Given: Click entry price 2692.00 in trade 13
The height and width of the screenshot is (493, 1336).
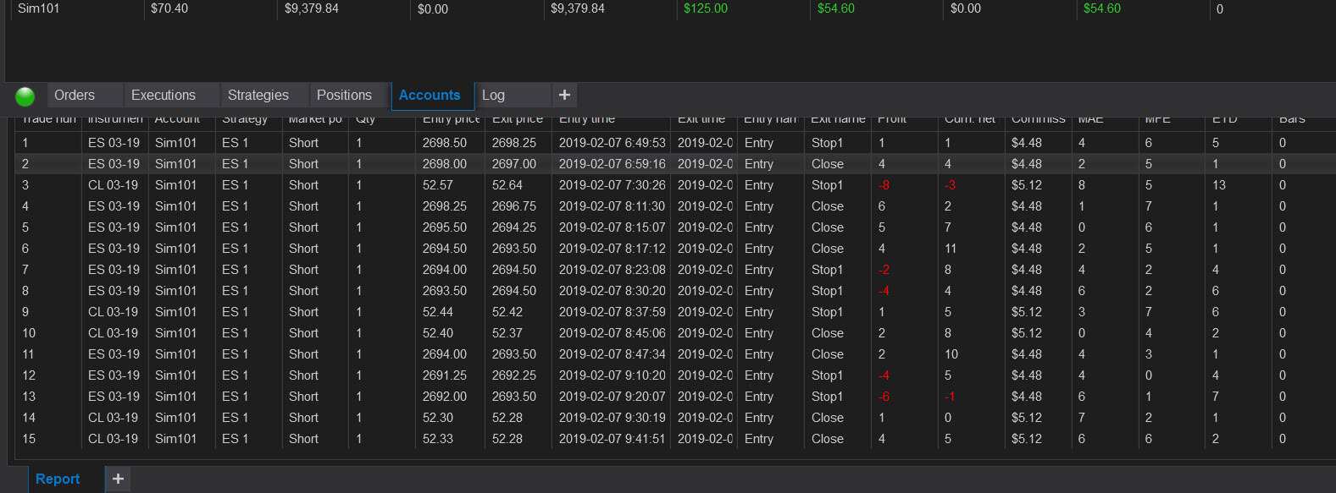Looking at the screenshot, I should (445, 397).
